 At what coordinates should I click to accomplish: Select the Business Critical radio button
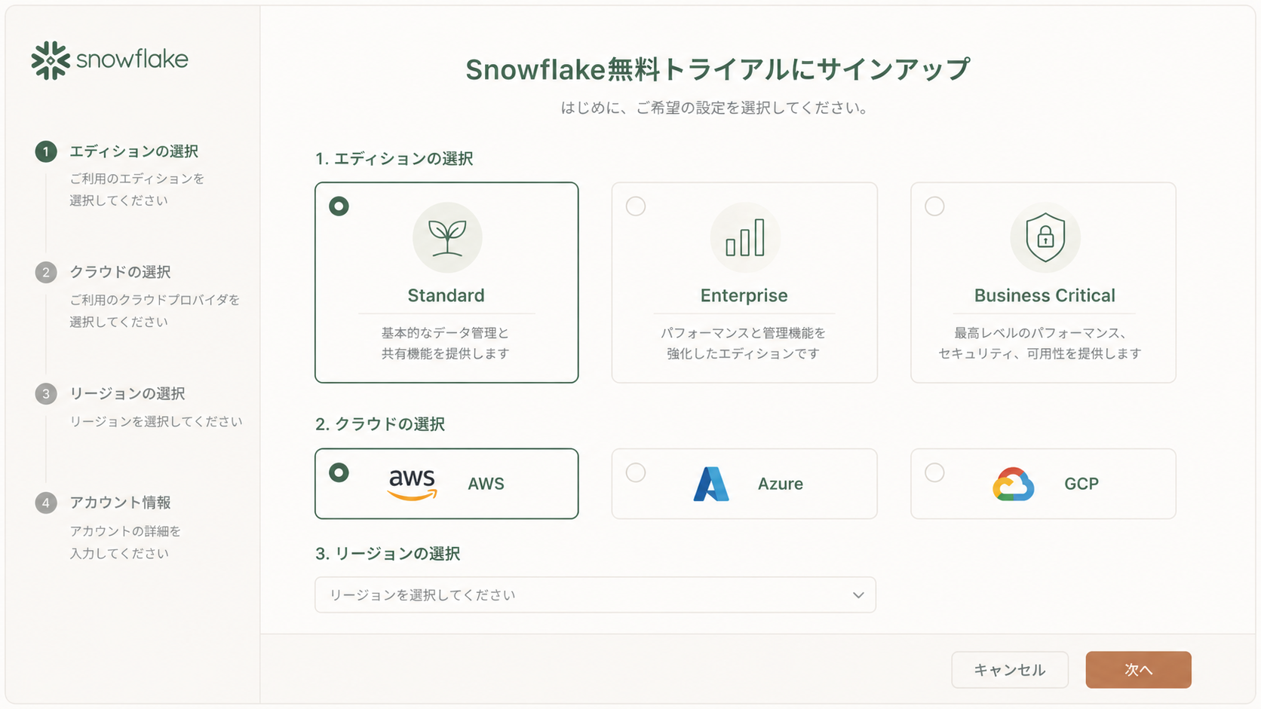click(x=934, y=206)
